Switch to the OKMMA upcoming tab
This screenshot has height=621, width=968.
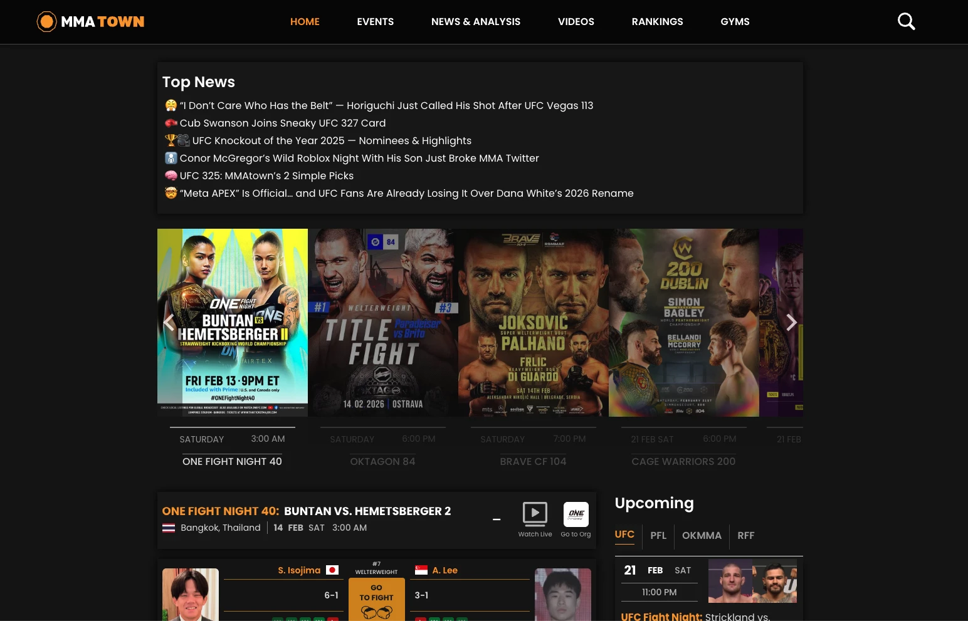[x=702, y=535]
